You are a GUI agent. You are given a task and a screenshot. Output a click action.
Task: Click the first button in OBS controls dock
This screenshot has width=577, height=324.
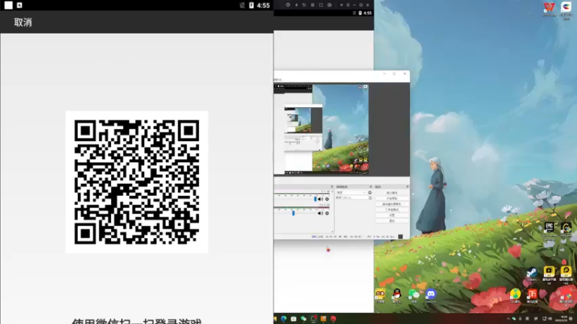[x=392, y=193]
